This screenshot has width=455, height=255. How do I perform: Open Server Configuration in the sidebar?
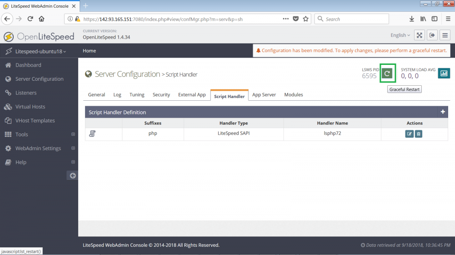39,79
